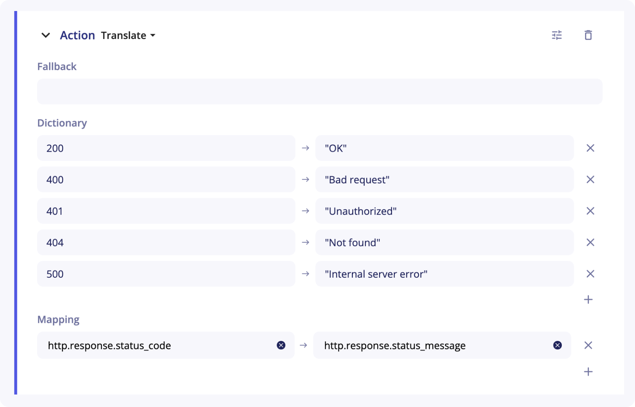Remove the 404 Not found entry
This screenshot has width=635, height=407.
click(590, 242)
